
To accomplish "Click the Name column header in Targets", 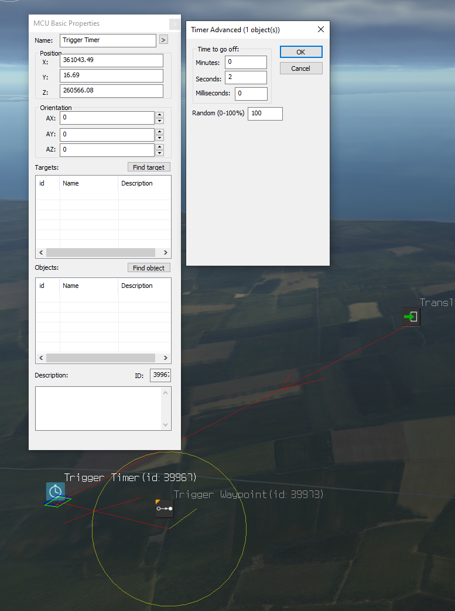I will (x=88, y=183).
